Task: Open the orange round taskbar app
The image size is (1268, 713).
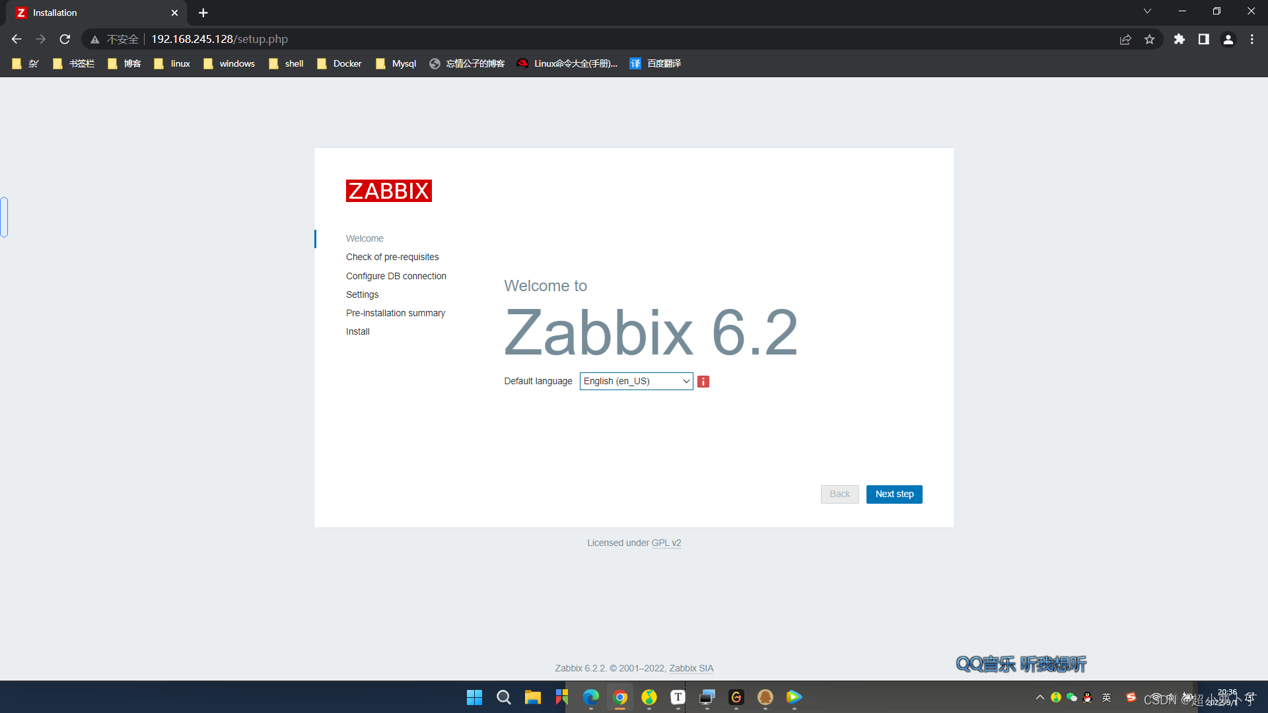Action: pyautogui.click(x=765, y=697)
